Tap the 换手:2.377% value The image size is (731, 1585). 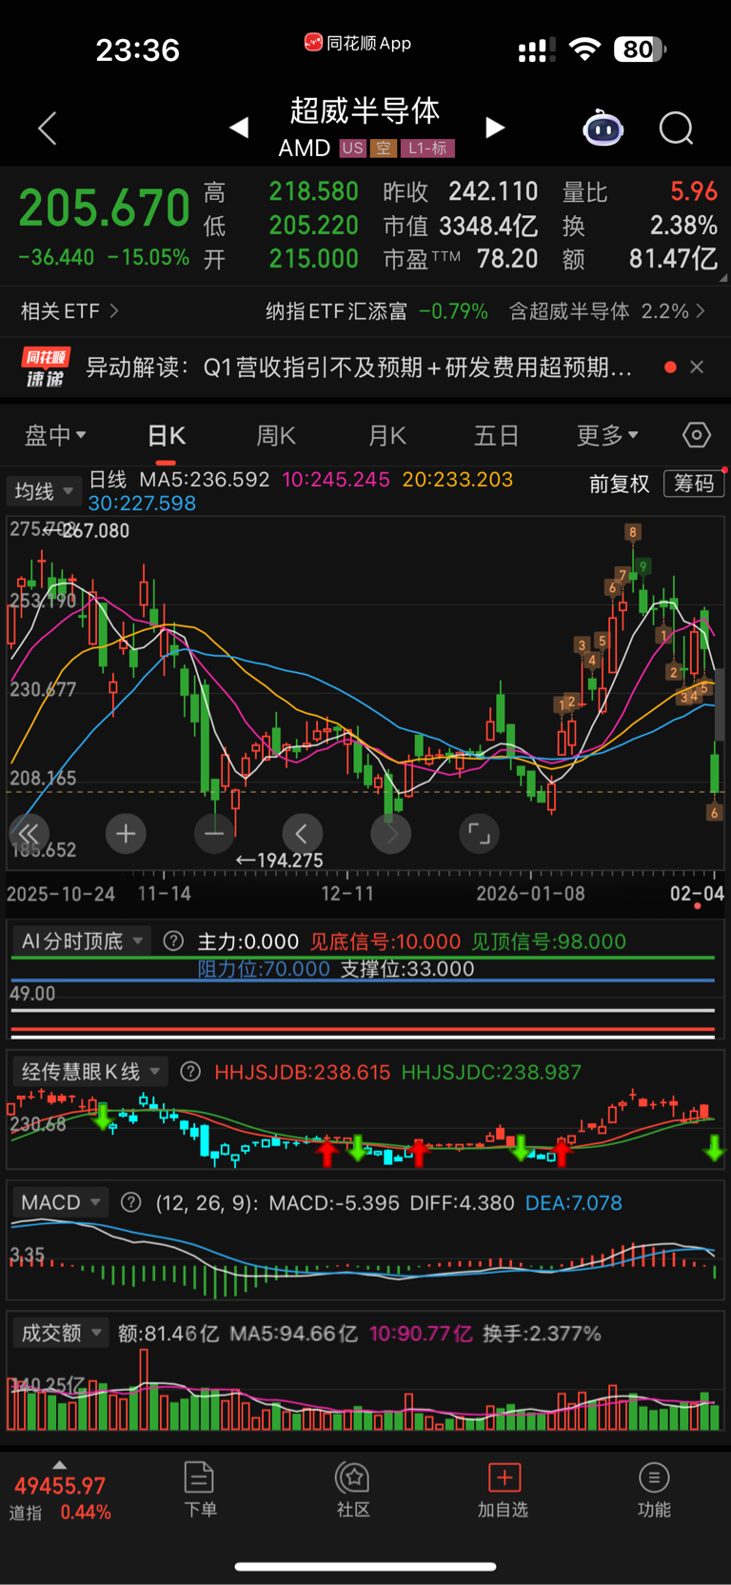point(542,1333)
